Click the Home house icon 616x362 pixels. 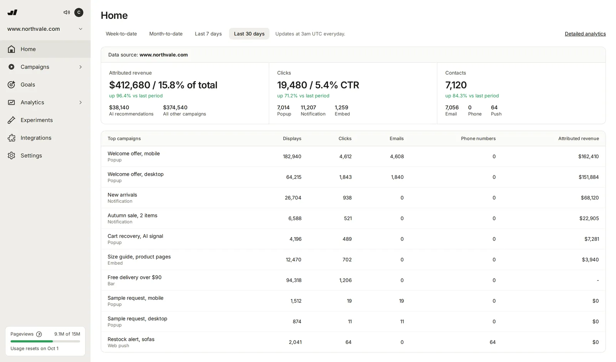[x=12, y=49]
